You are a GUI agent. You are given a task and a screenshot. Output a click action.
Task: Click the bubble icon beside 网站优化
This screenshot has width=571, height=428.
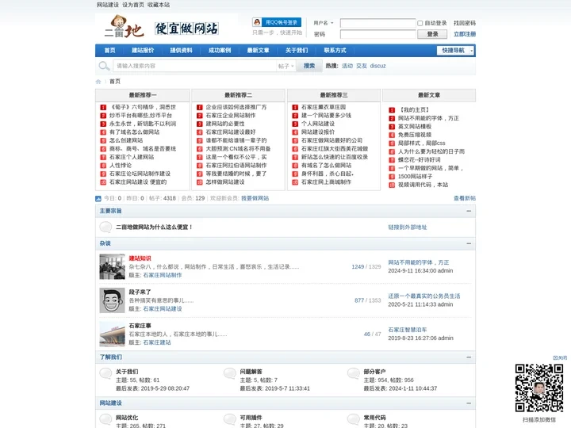(x=105, y=419)
